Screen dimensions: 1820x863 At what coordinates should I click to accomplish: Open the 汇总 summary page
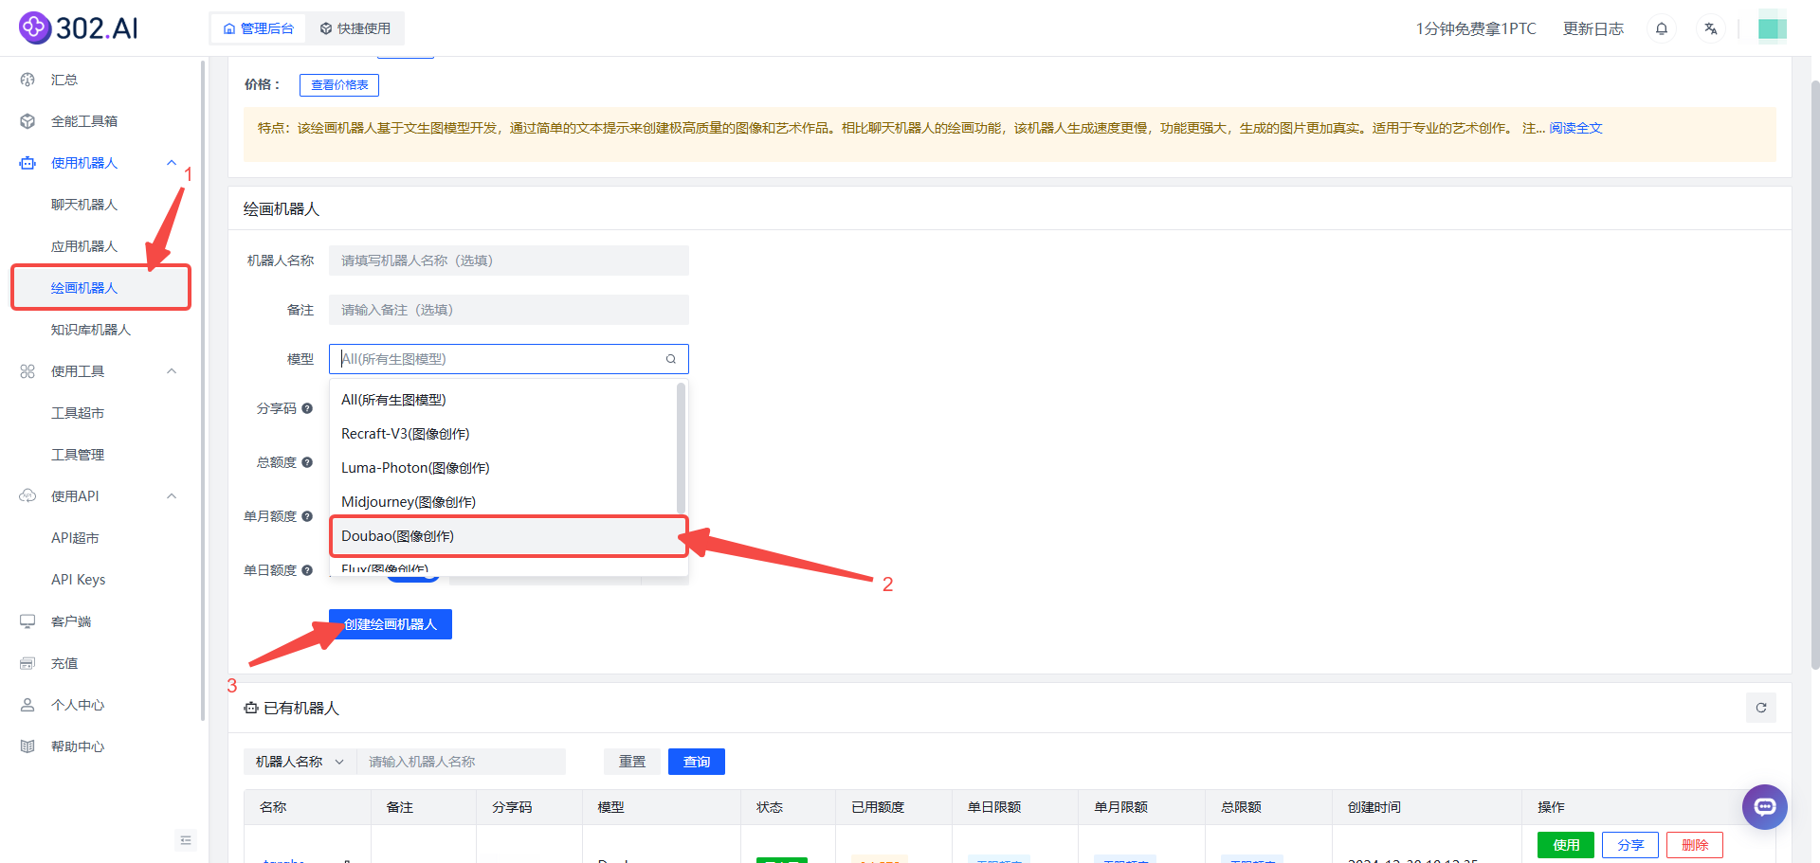(x=64, y=80)
